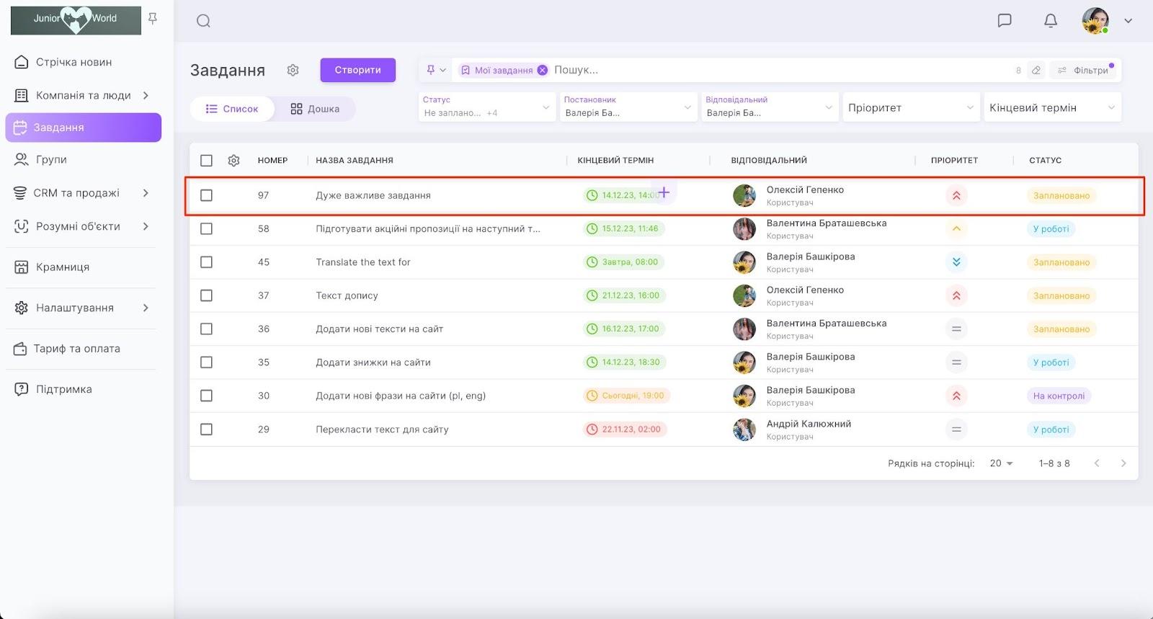This screenshot has width=1153, height=619.
Task: Click the search magnifier icon in top bar
Action: click(x=203, y=21)
